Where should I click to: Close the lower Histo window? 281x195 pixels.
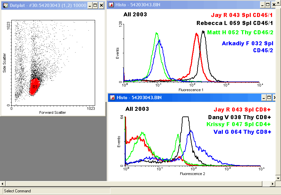click(275, 97)
